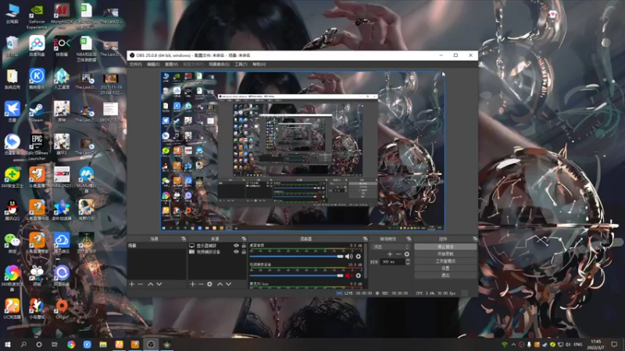Pop out the Controls dock panel
The height and width of the screenshot is (351, 625).
[475, 239]
